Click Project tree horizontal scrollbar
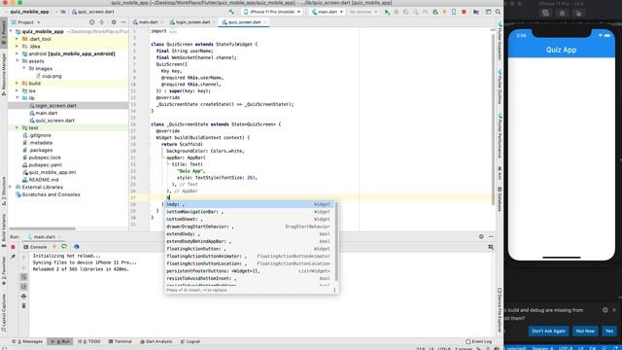This screenshot has width=622, height=350. tap(42, 229)
